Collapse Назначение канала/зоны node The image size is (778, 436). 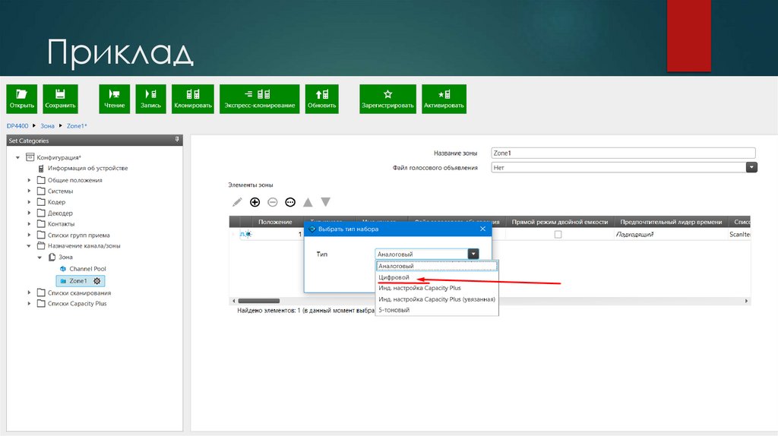29,245
